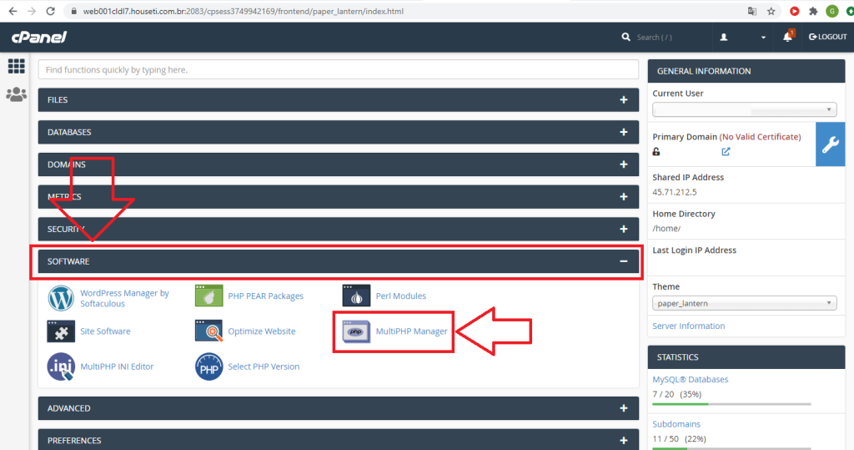Click the padlock icon under Primary Domain
854x450 pixels.
(x=656, y=152)
